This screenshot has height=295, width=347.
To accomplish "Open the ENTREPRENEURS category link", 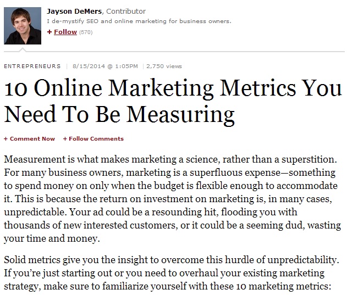I will (32, 66).
